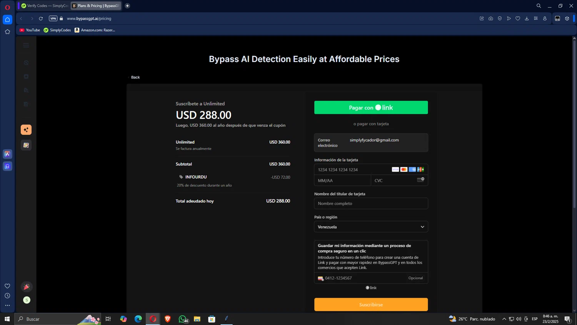This screenshot has height=325, width=577.
Task: Add page to bookmarks heart icon
Action: (x=518, y=18)
